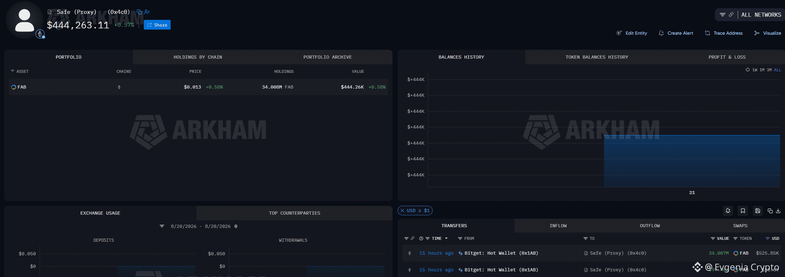
Task: Open transfers chain filter icon
Action: [x=406, y=238]
